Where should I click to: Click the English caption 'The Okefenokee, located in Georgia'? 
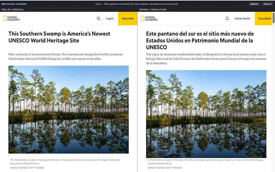(x=65, y=162)
